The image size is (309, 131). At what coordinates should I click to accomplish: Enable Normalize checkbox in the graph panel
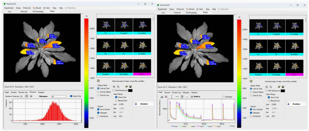pos(224,97)
